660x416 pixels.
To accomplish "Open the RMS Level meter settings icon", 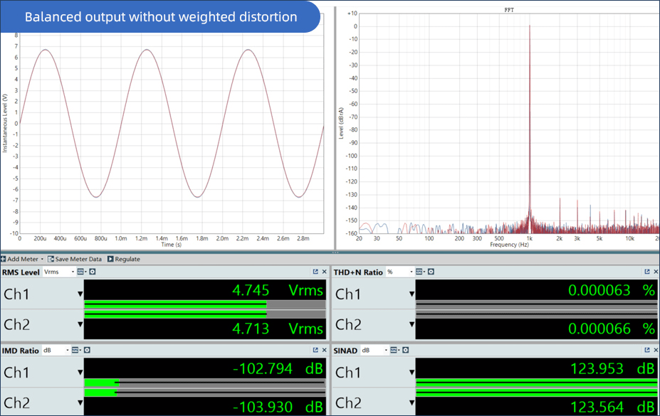I will click(93, 272).
